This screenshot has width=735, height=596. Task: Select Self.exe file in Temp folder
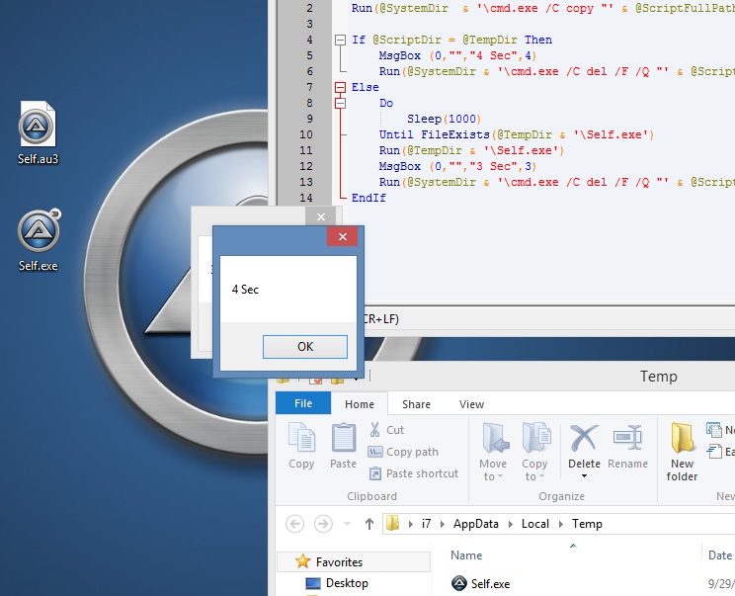tap(481, 583)
